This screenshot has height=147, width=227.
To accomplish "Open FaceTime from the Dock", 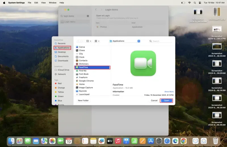I will [x=60, y=141].
